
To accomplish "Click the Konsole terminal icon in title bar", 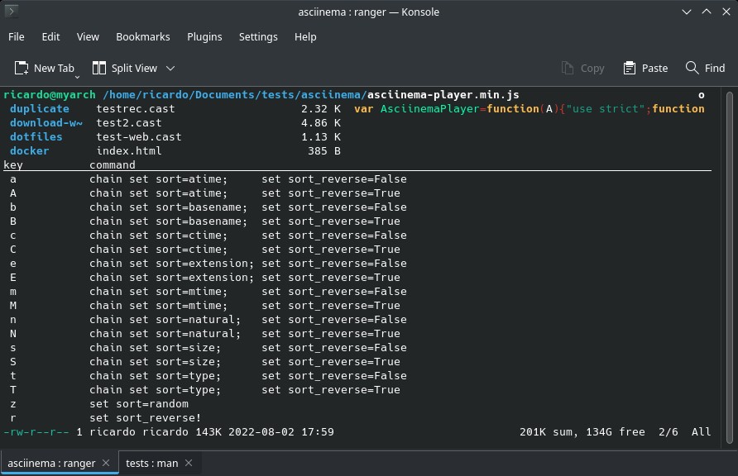I will [x=12, y=12].
